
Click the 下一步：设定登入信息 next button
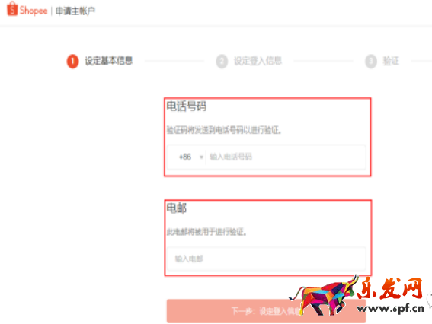coord(266,311)
